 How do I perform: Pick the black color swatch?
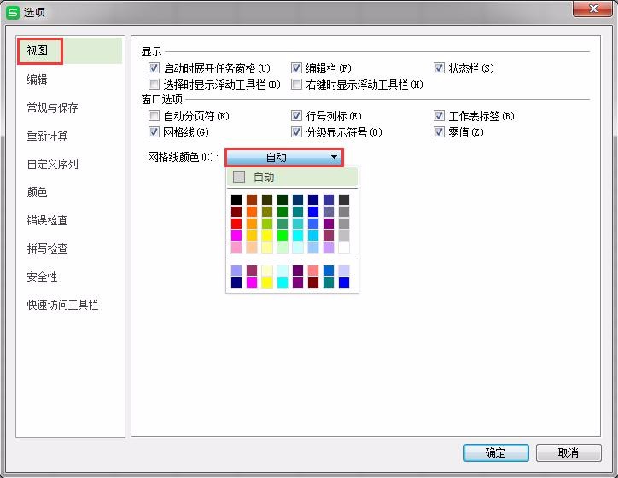point(236,200)
